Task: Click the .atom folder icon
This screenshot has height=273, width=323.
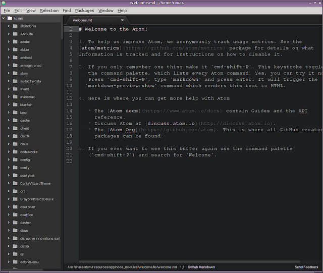Action: (x=15, y=73)
